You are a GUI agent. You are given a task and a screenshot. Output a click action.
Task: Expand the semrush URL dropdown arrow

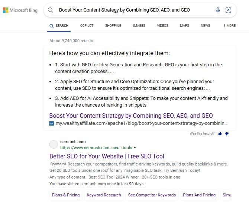click(135, 148)
